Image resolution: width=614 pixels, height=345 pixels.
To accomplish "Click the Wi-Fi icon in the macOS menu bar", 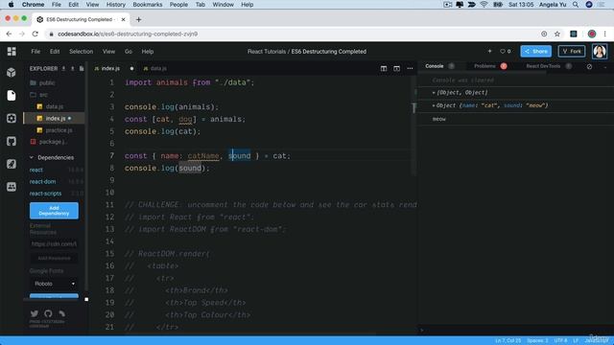I will [x=484, y=5].
